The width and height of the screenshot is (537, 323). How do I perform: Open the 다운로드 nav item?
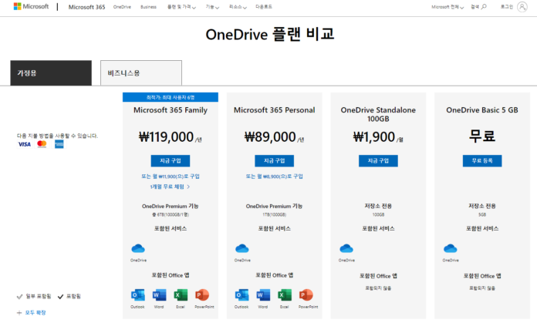(x=264, y=7)
